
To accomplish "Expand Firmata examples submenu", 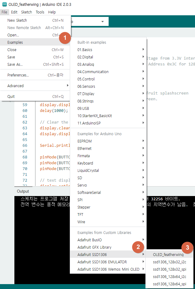I will pyautogui.click(x=108, y=156).
